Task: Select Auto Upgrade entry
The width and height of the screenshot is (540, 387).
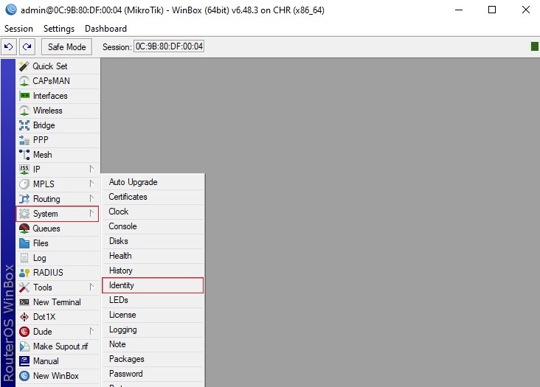Action: pos(153,182)
